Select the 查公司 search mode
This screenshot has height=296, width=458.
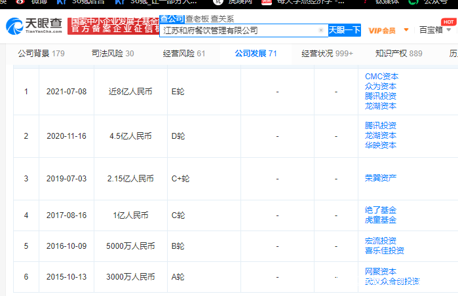tap(172, 19)
